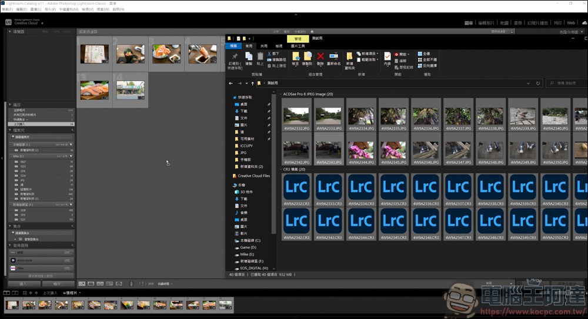Collapse the 檔案夾 (Folders) panel
The image size is (588, 319).
pyautogui.click(x=10, y=130)
